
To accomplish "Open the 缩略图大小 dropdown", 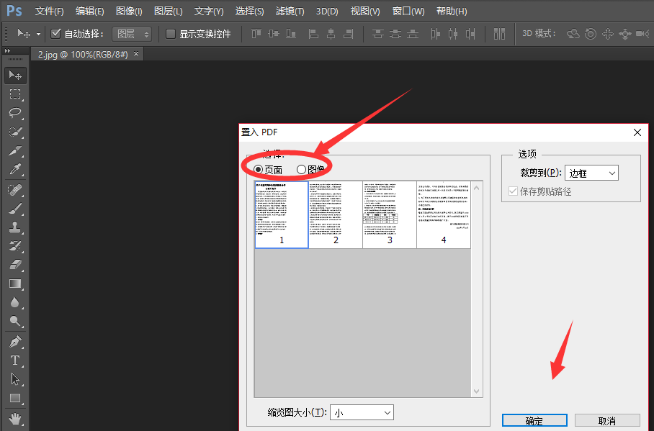I will click(x=362, y=412).
